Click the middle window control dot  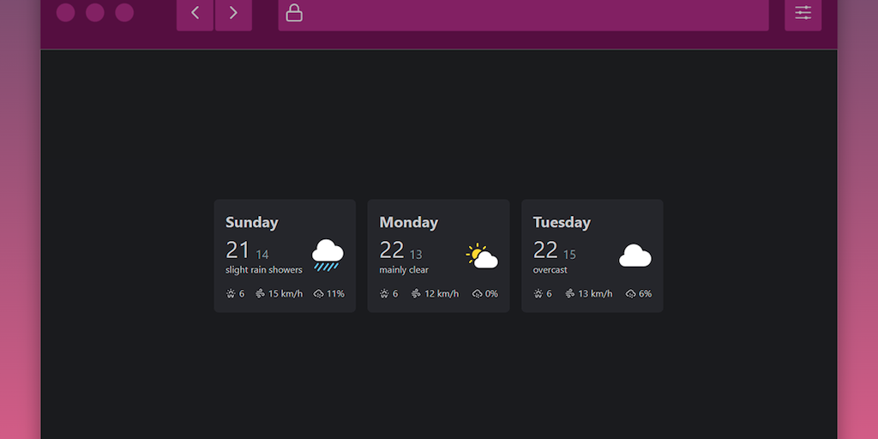pyautogui.click(x=95, y=12)
